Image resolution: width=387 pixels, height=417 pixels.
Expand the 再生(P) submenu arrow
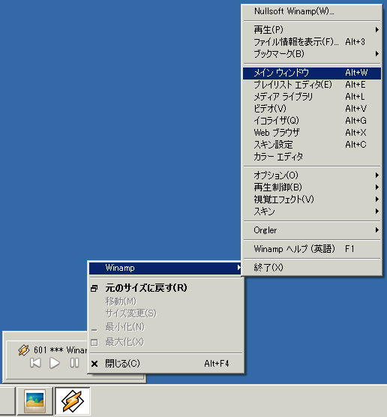[377, 29]
